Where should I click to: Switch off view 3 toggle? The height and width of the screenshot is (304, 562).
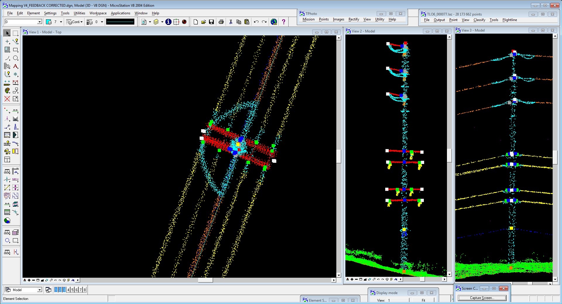coord(64,290)
